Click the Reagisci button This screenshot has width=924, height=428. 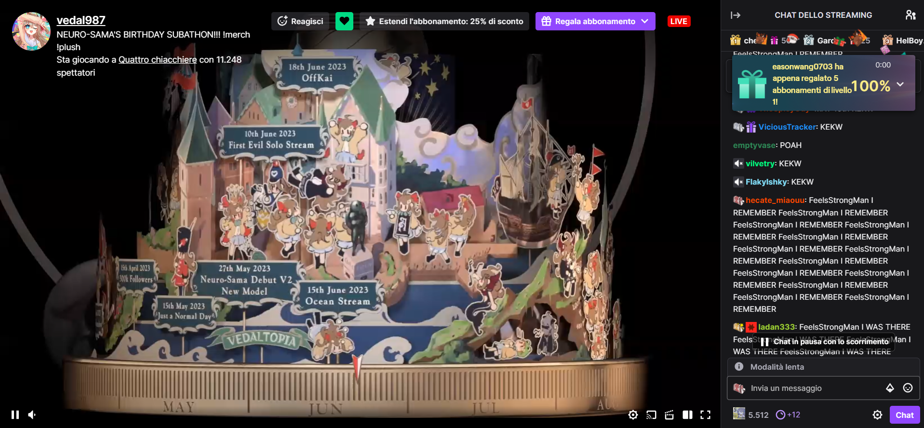click(x=300, y=21)
